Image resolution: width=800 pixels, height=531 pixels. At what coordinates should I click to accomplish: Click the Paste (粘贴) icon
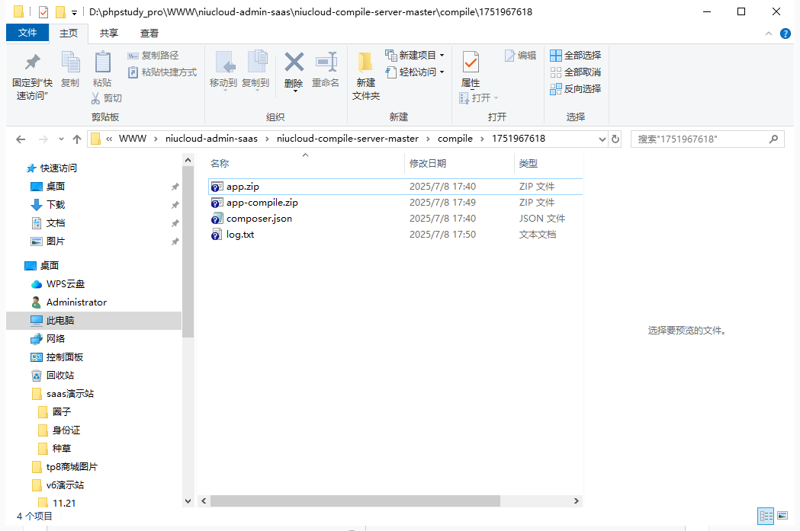click(x=101, y=64)
